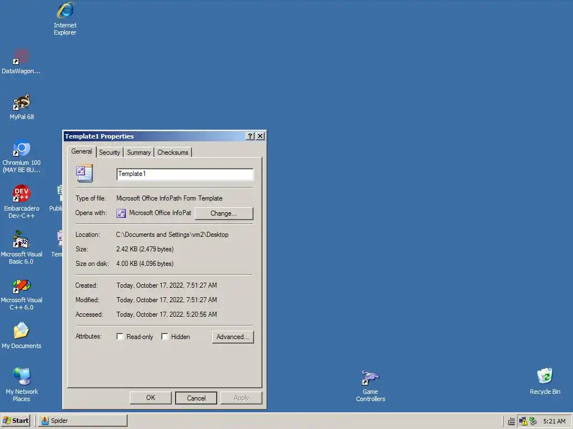The height and width of the screenshot is (429, 573).
Task: Open Advanced... attributes dialog
Action: (233, 337)
